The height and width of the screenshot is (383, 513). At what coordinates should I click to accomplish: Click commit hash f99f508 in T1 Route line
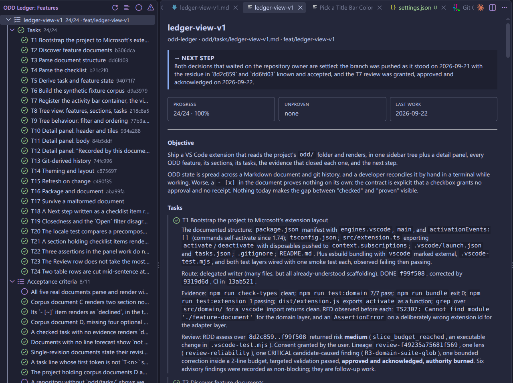(x=412, y=274)
